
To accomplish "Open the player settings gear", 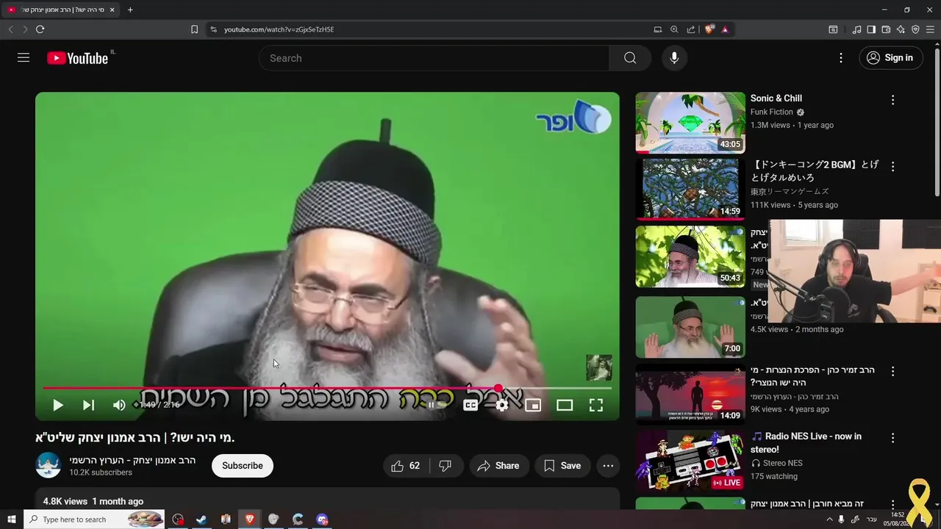I will click(502, 405).
